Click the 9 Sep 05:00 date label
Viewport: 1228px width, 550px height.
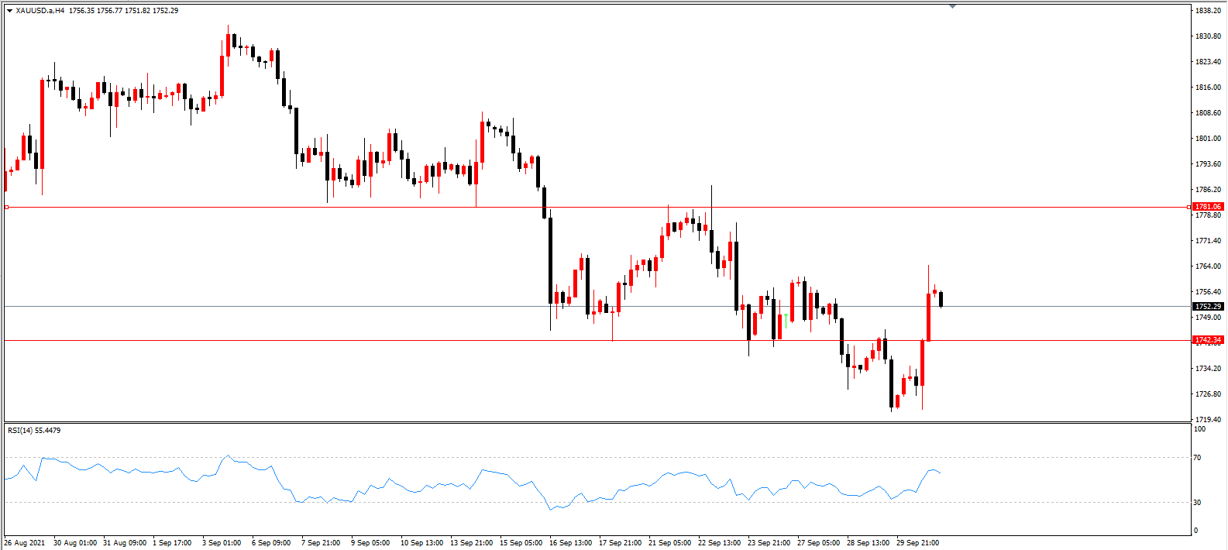pyautogui.click(x=370, y=543)
